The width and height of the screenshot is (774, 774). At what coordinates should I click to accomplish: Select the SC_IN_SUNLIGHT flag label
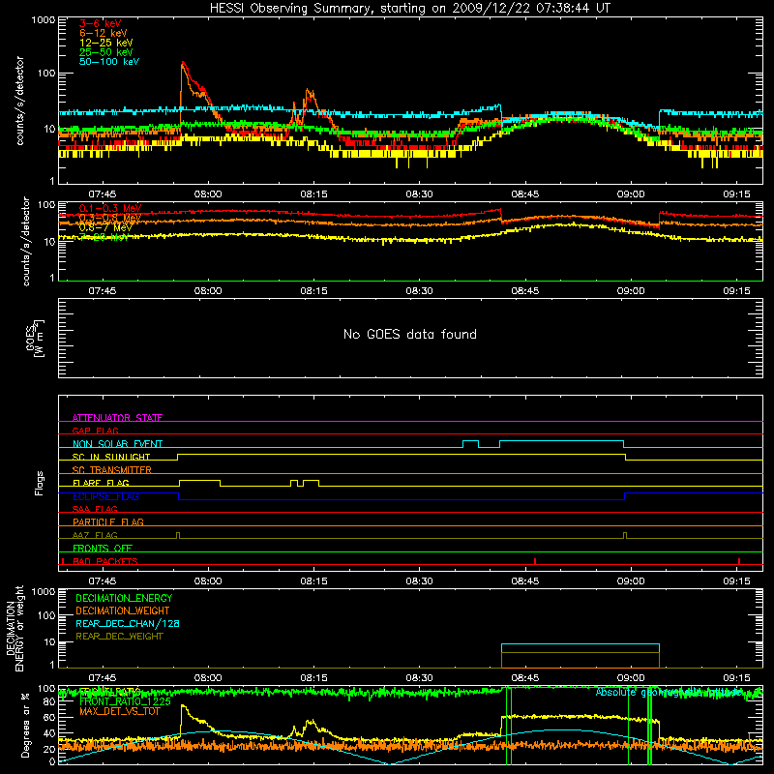(111, 457)
